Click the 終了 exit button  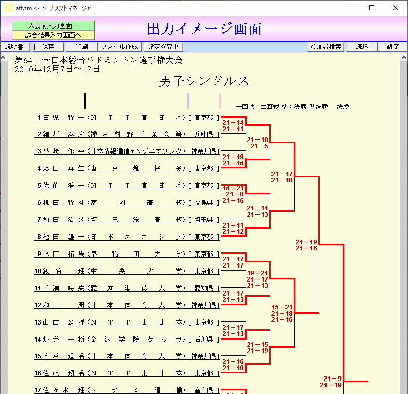tap(392, 47)
